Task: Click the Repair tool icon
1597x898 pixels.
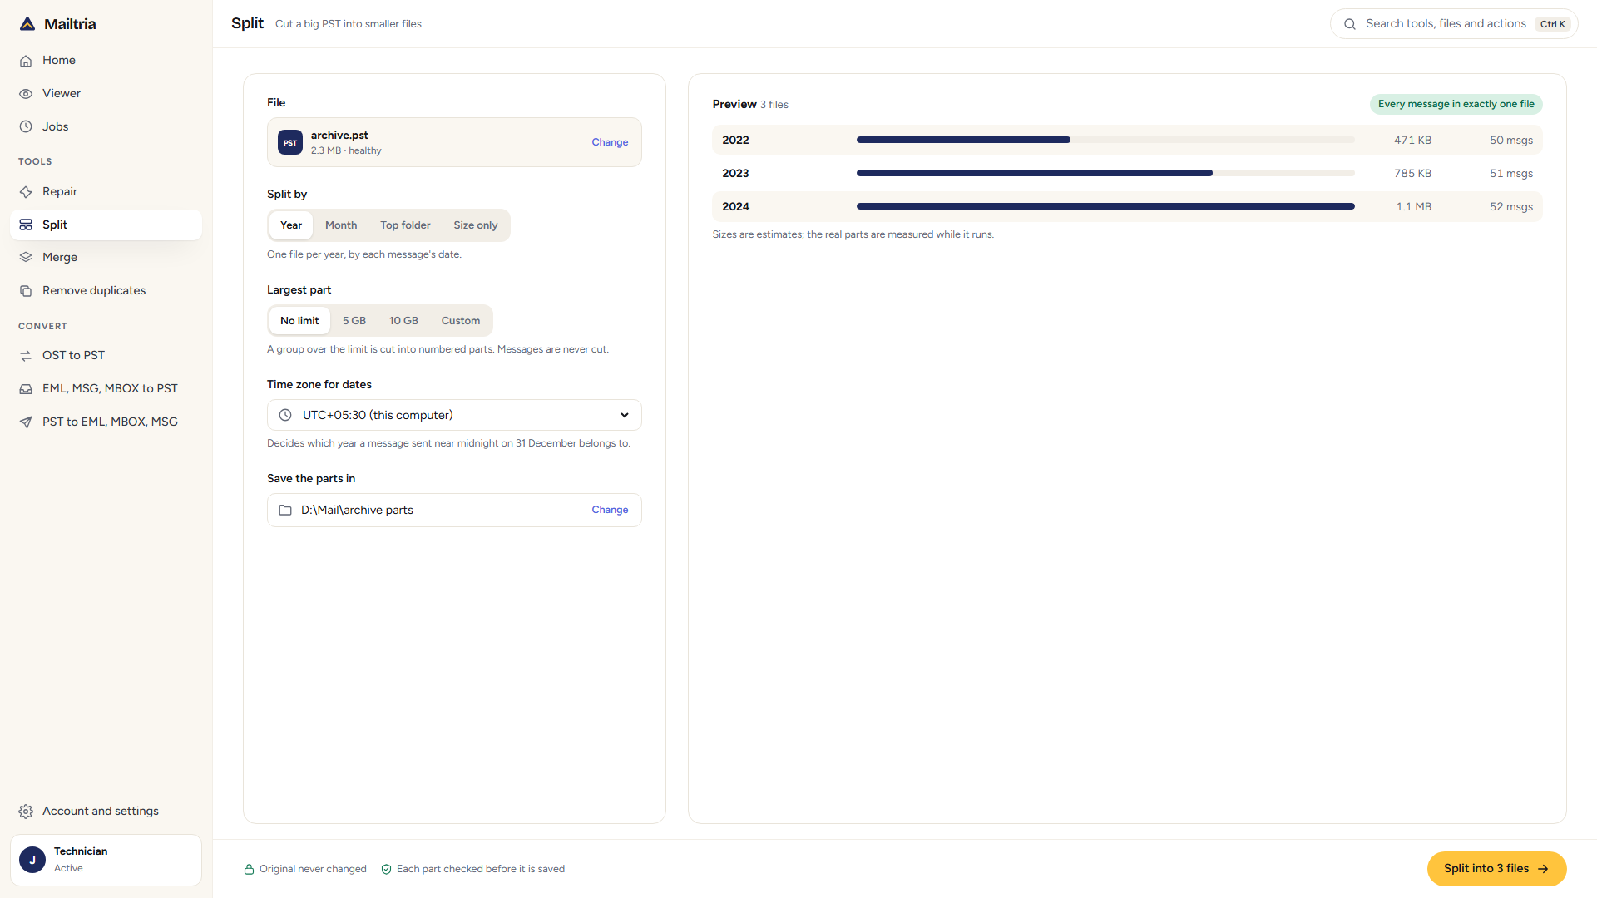Action: pos(26,192)
